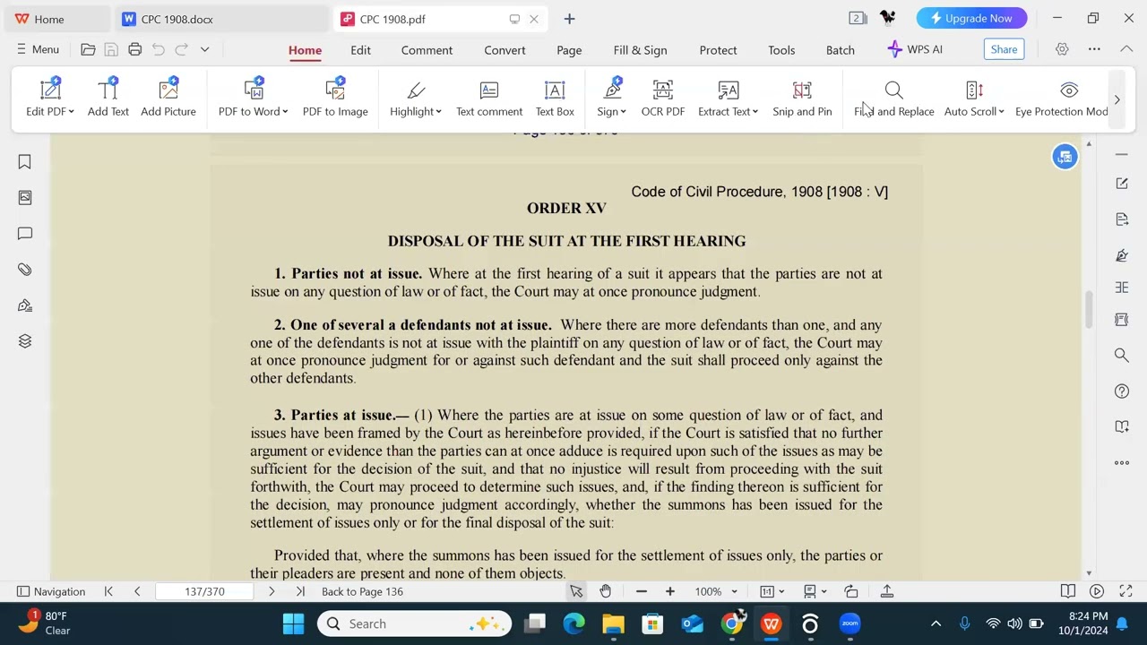Expand the PDF to Word dropdown

285,112
